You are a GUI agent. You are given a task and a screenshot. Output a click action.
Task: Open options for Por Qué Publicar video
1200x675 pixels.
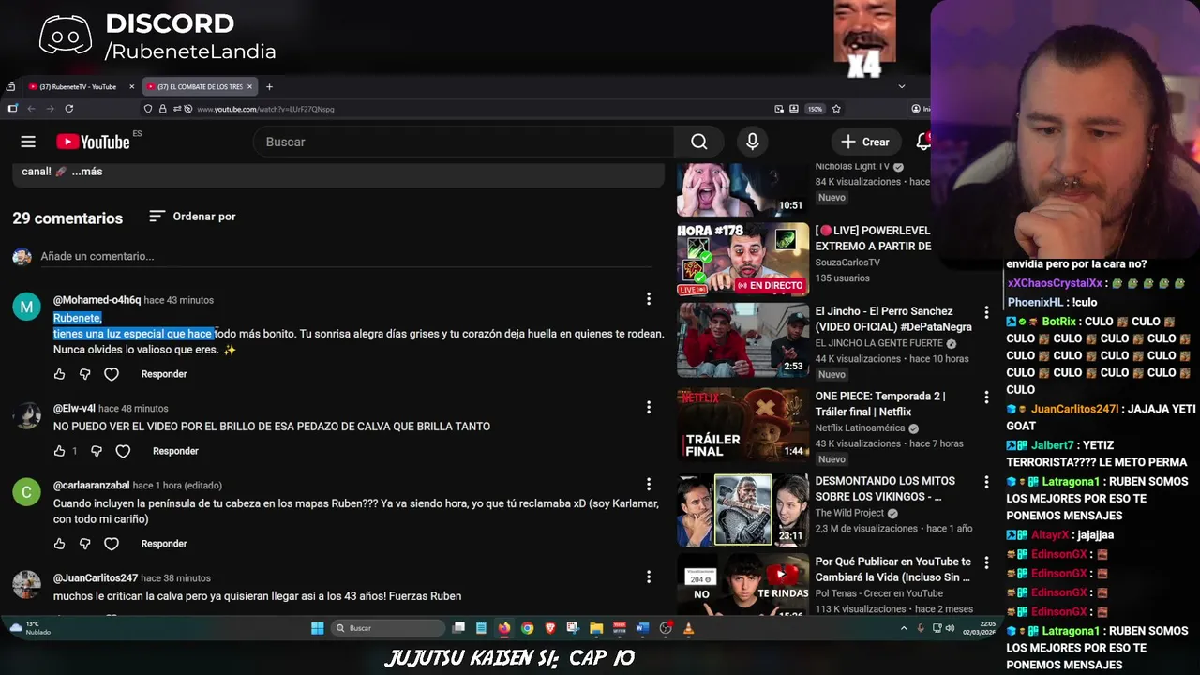pyautogui.click(x=986, y=562)
